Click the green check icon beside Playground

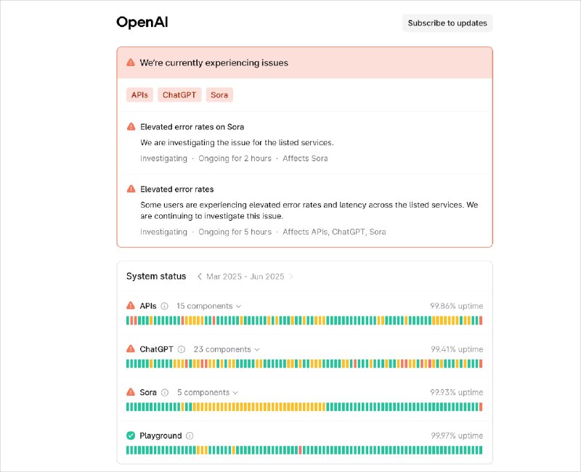(x=130, y=436)
